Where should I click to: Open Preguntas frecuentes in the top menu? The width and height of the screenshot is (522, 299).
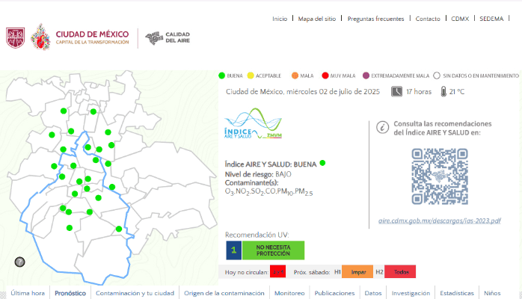376,19
